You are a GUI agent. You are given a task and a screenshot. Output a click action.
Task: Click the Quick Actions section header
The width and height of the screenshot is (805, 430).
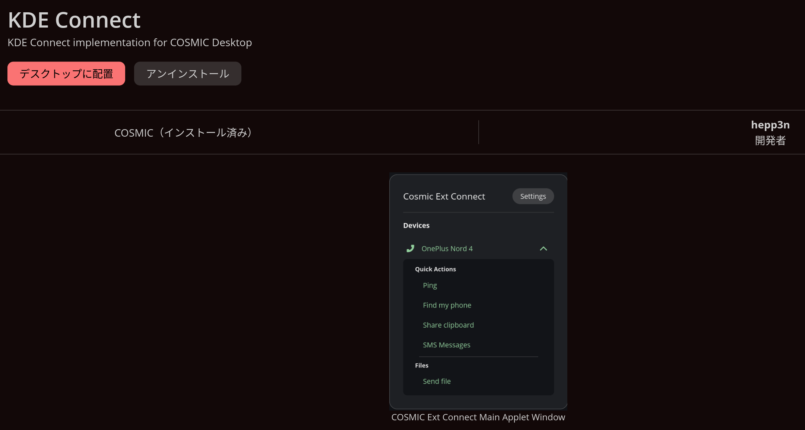click(435, 269)
